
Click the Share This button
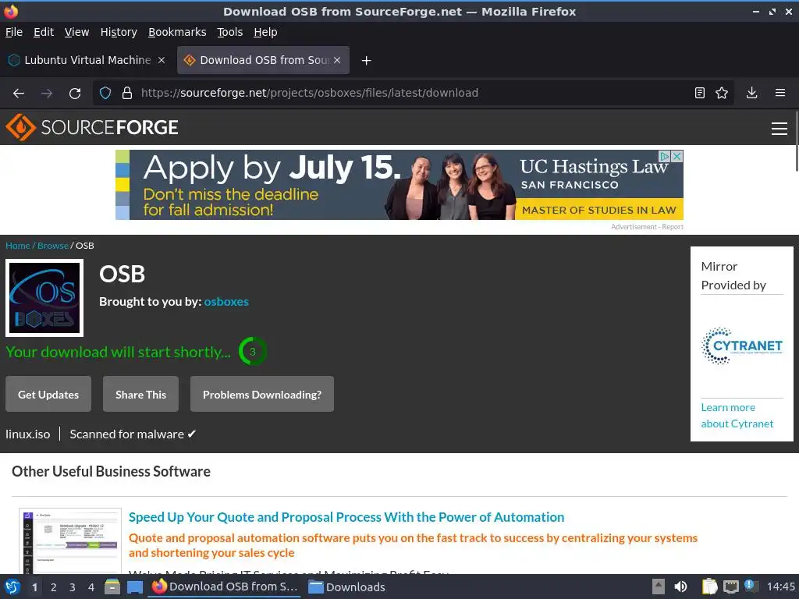140,394
